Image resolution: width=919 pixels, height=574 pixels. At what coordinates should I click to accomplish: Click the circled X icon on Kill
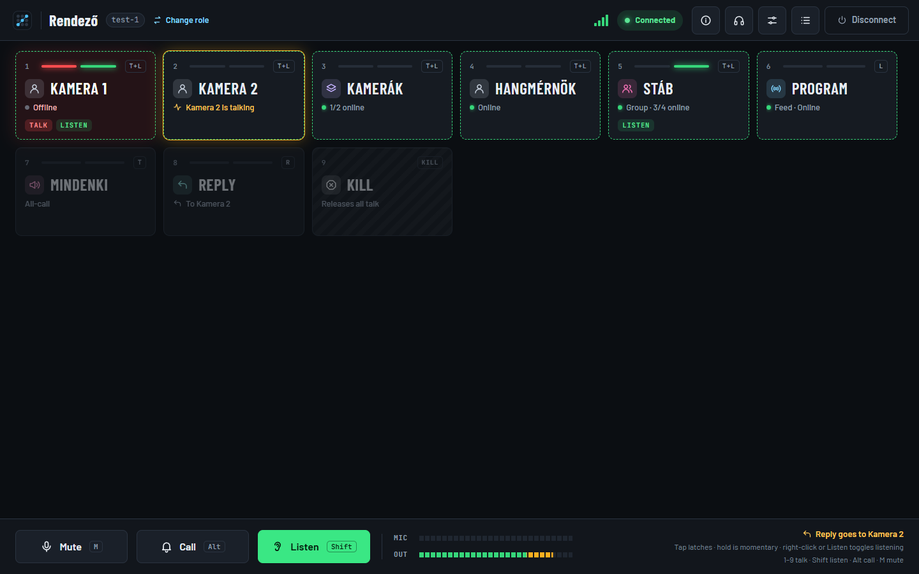coord(331,185)
